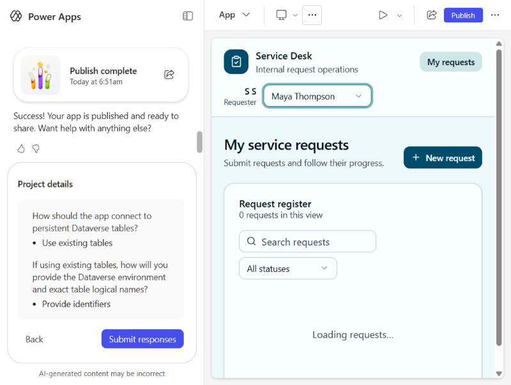This screenshot has height=385, width=511.
Task: Click the chat panel scrollbar thumb
Action: pos(199,142)
